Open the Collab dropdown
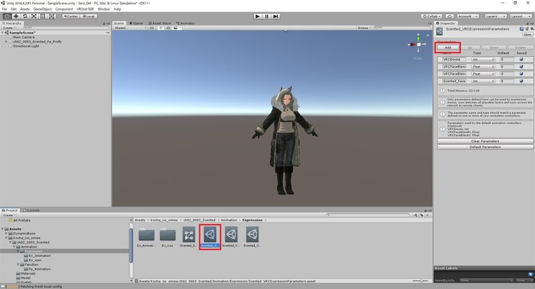Viewport: 535px width, 289px height. (x=431, y=16)
